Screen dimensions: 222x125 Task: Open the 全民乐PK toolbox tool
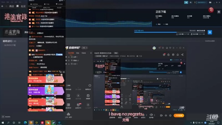point(78,106)
